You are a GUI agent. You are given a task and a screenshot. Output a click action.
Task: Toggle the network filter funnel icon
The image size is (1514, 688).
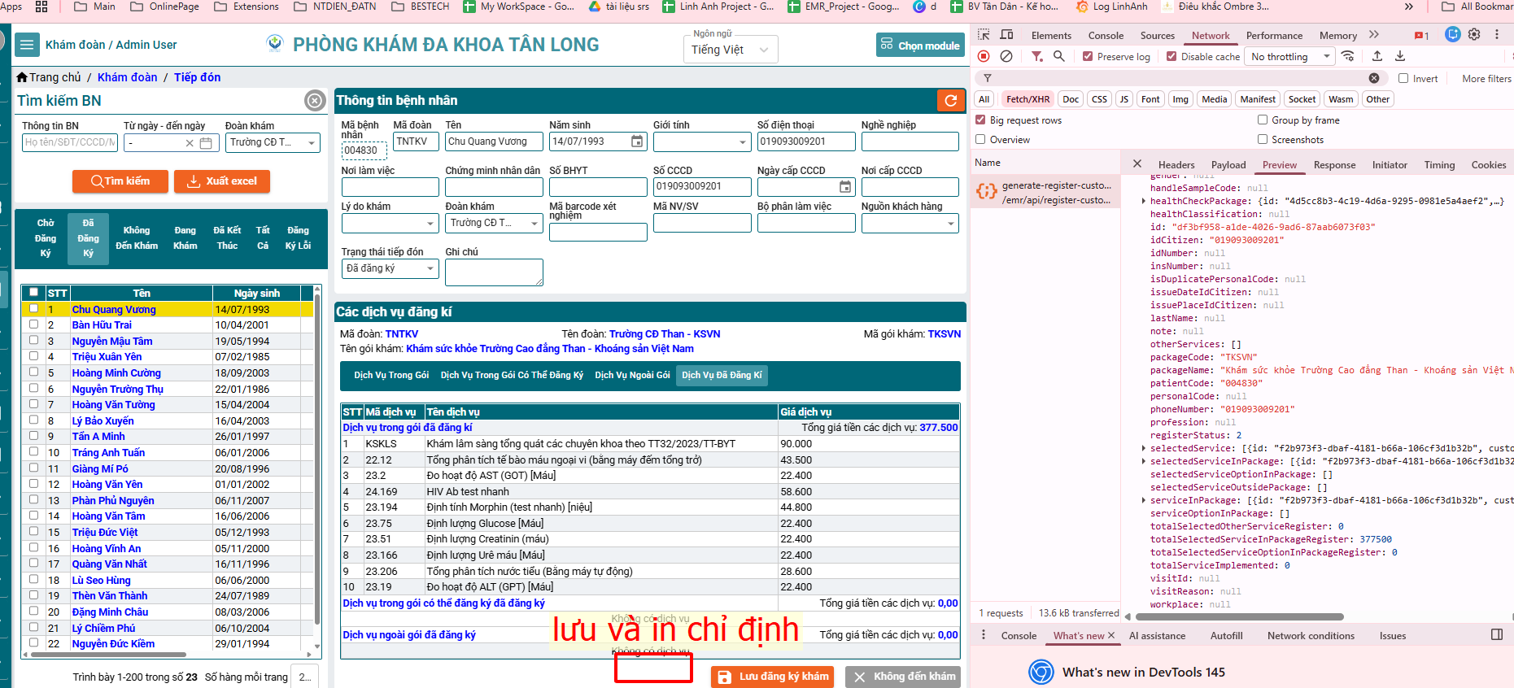(x=1036, y=56)
